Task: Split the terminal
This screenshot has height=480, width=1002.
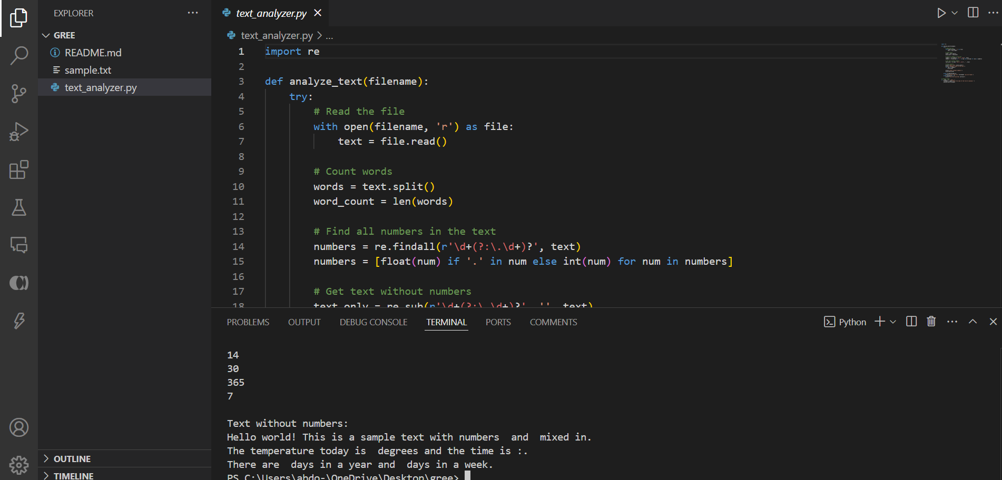Action: (x=911, y=322)
